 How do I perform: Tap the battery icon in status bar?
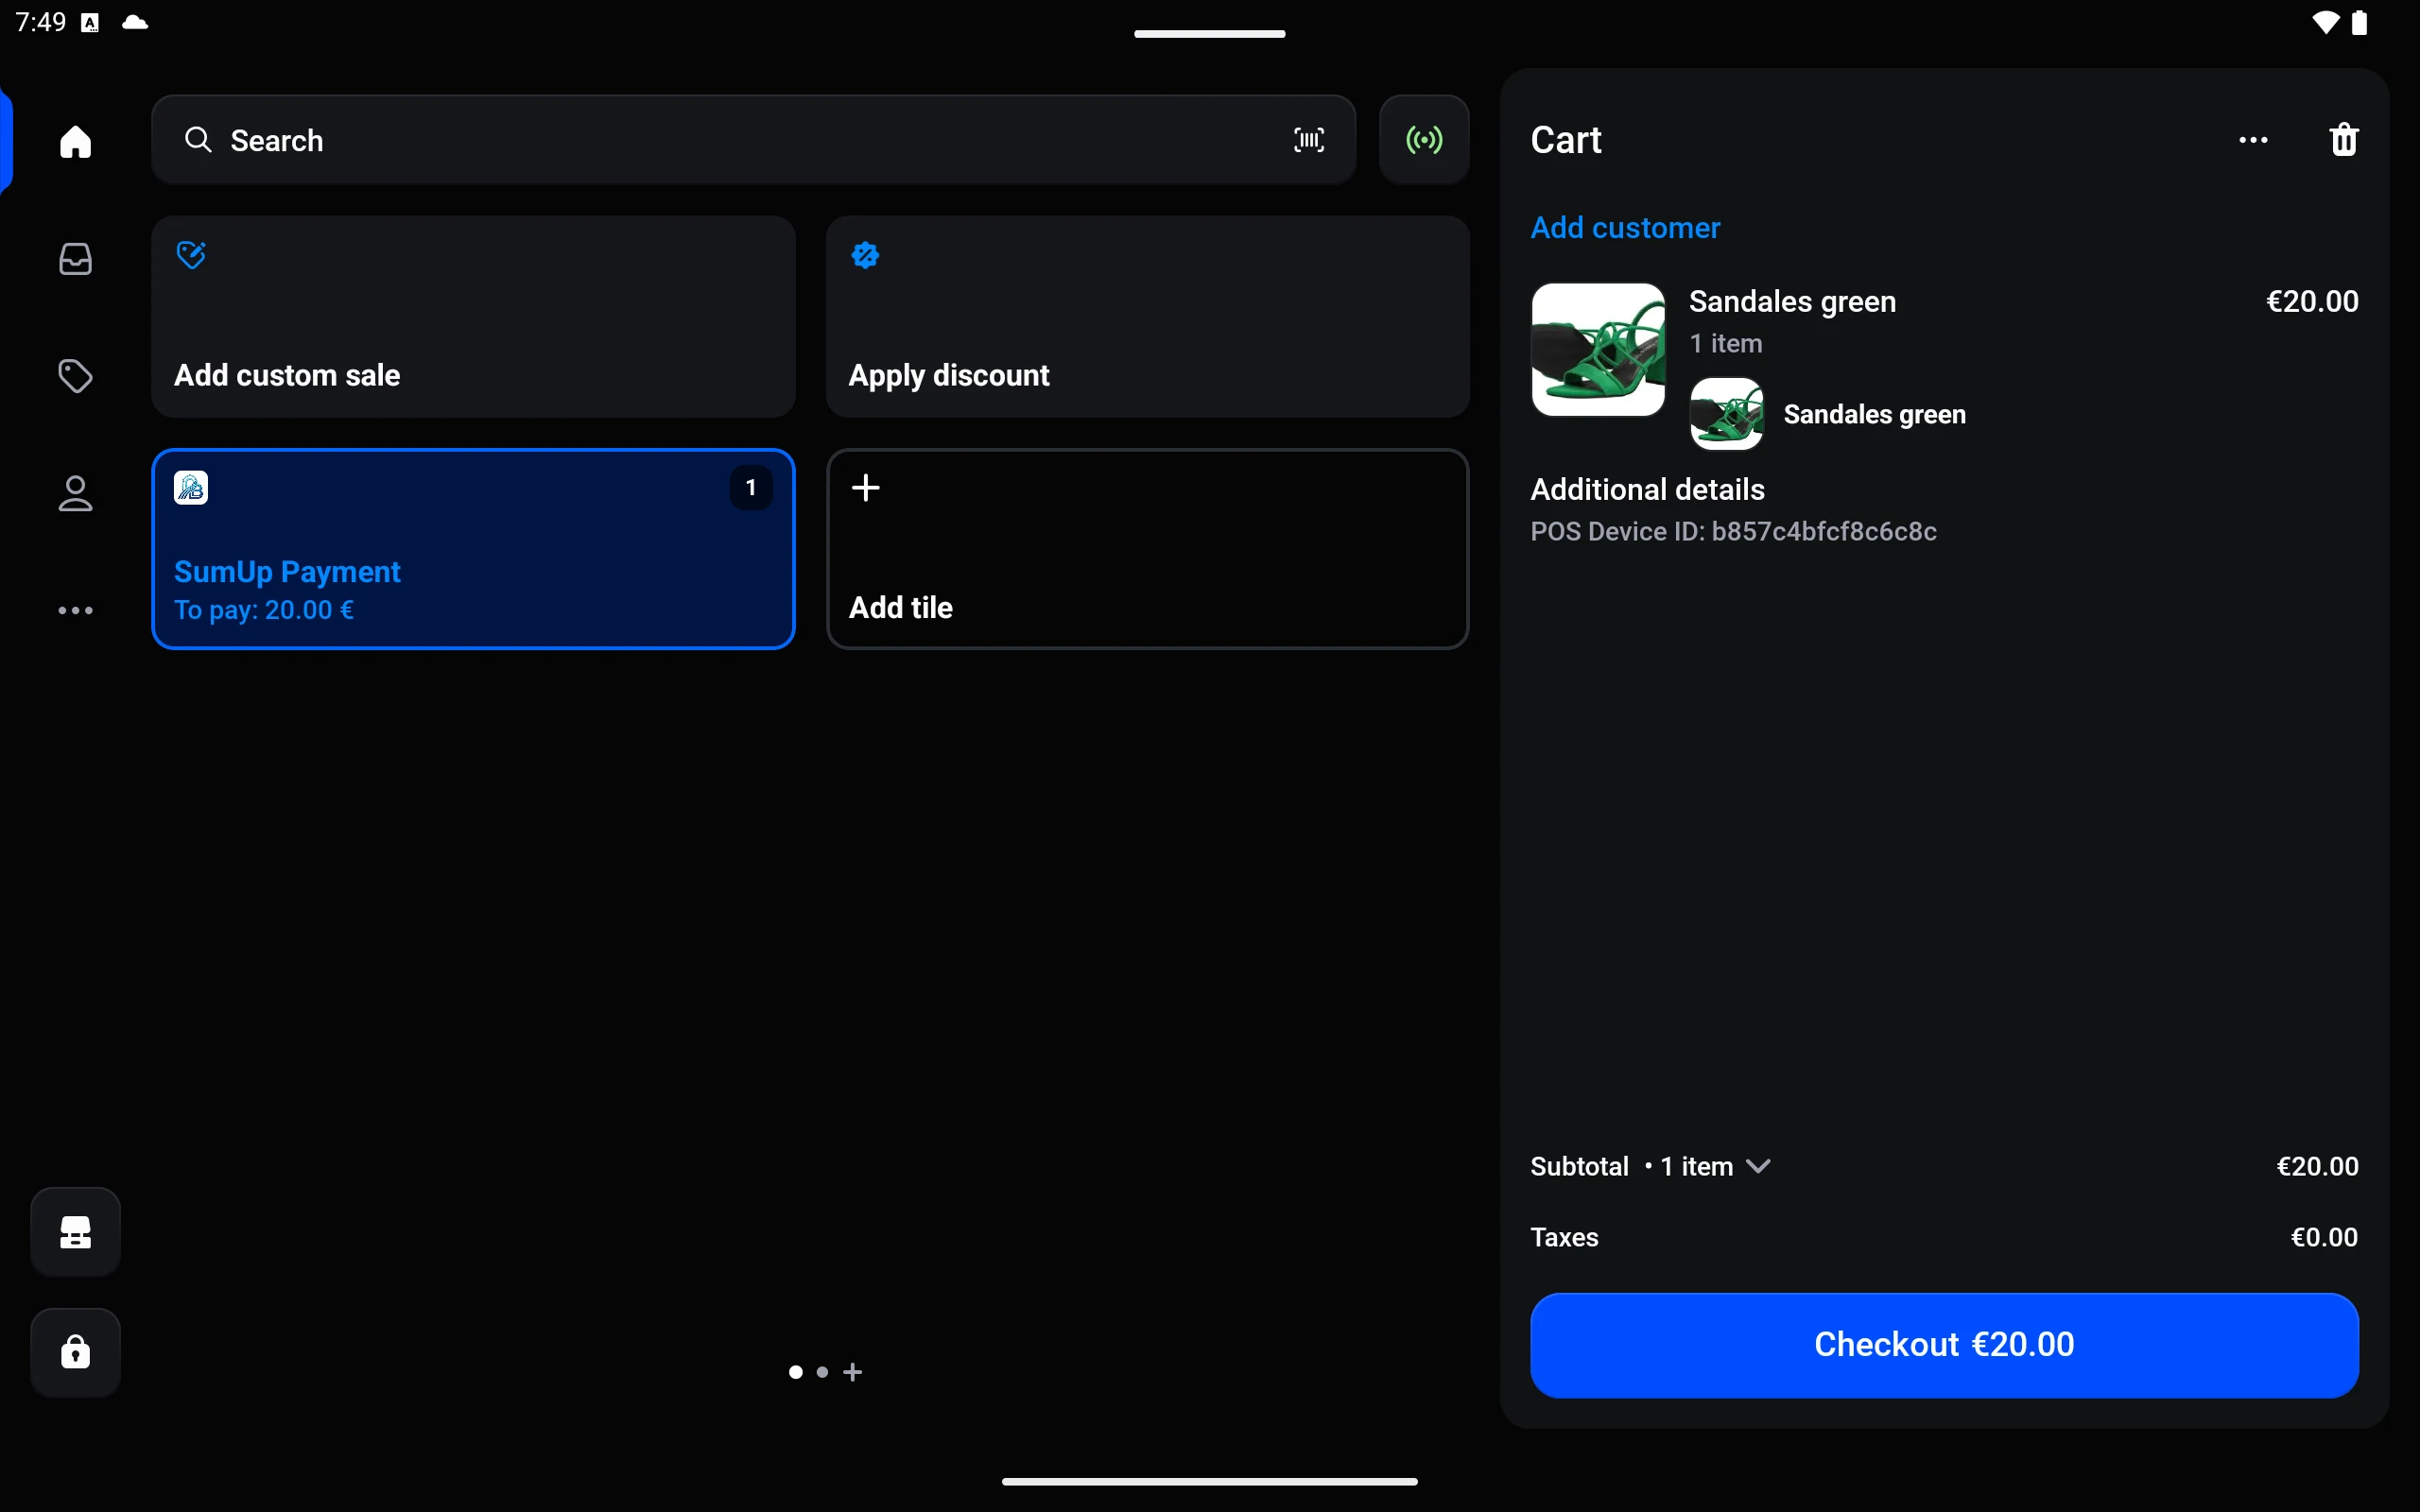2360,22
